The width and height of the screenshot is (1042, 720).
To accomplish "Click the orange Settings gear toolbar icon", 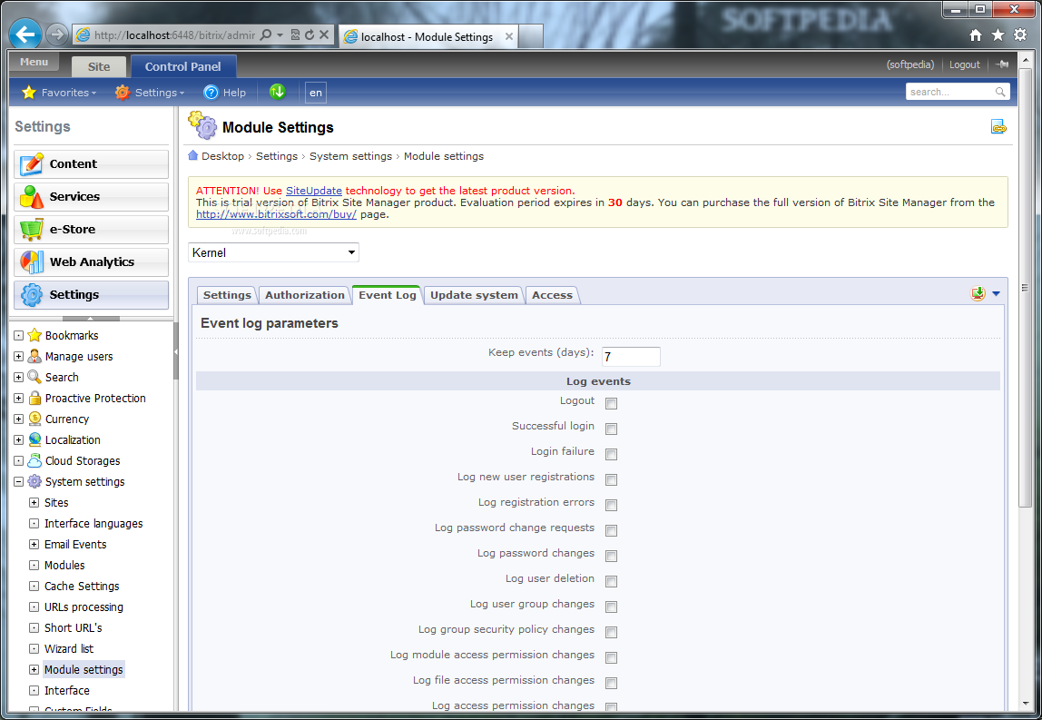I will pyautogui.click(x=123, y=93).
